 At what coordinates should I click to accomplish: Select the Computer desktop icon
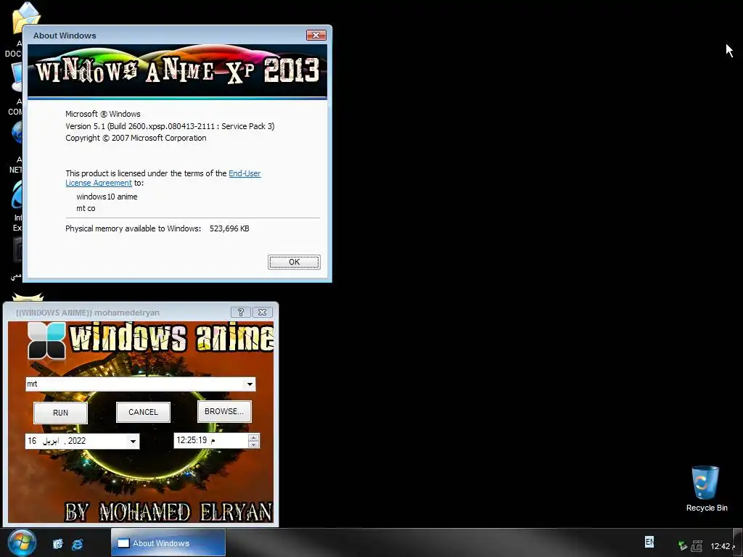click(x=17, y=77)
